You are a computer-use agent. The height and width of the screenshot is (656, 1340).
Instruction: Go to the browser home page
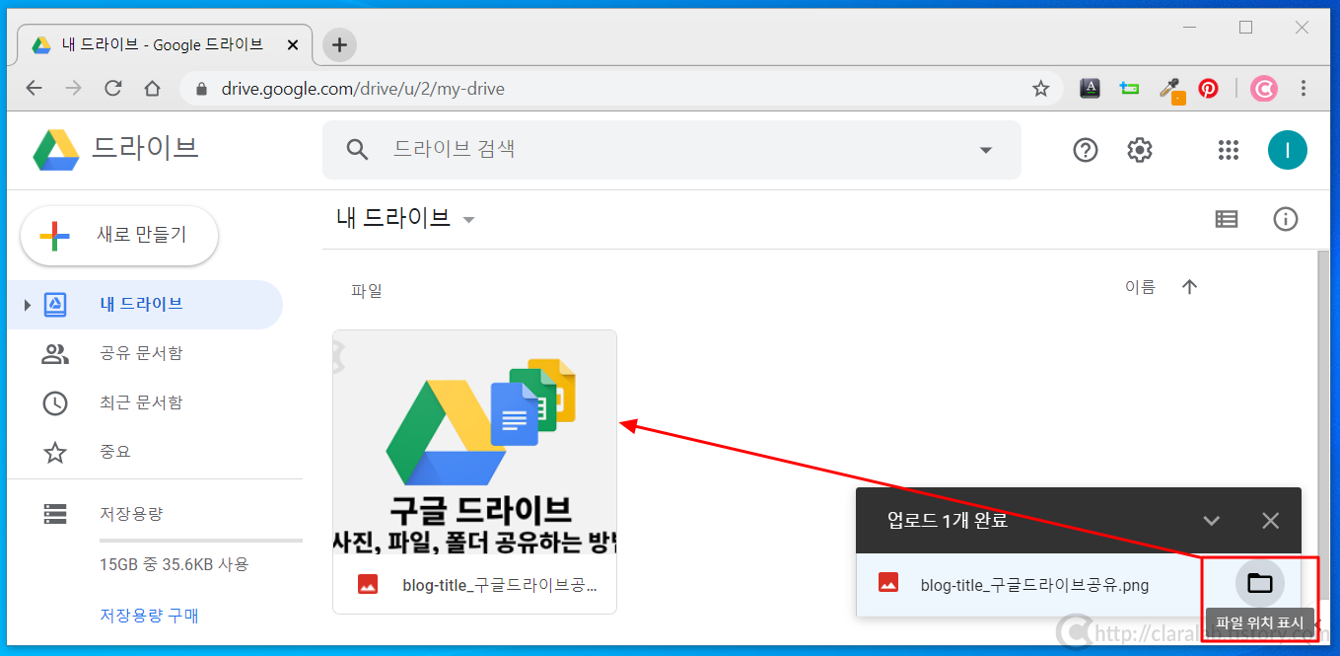(x=152, y=89)
